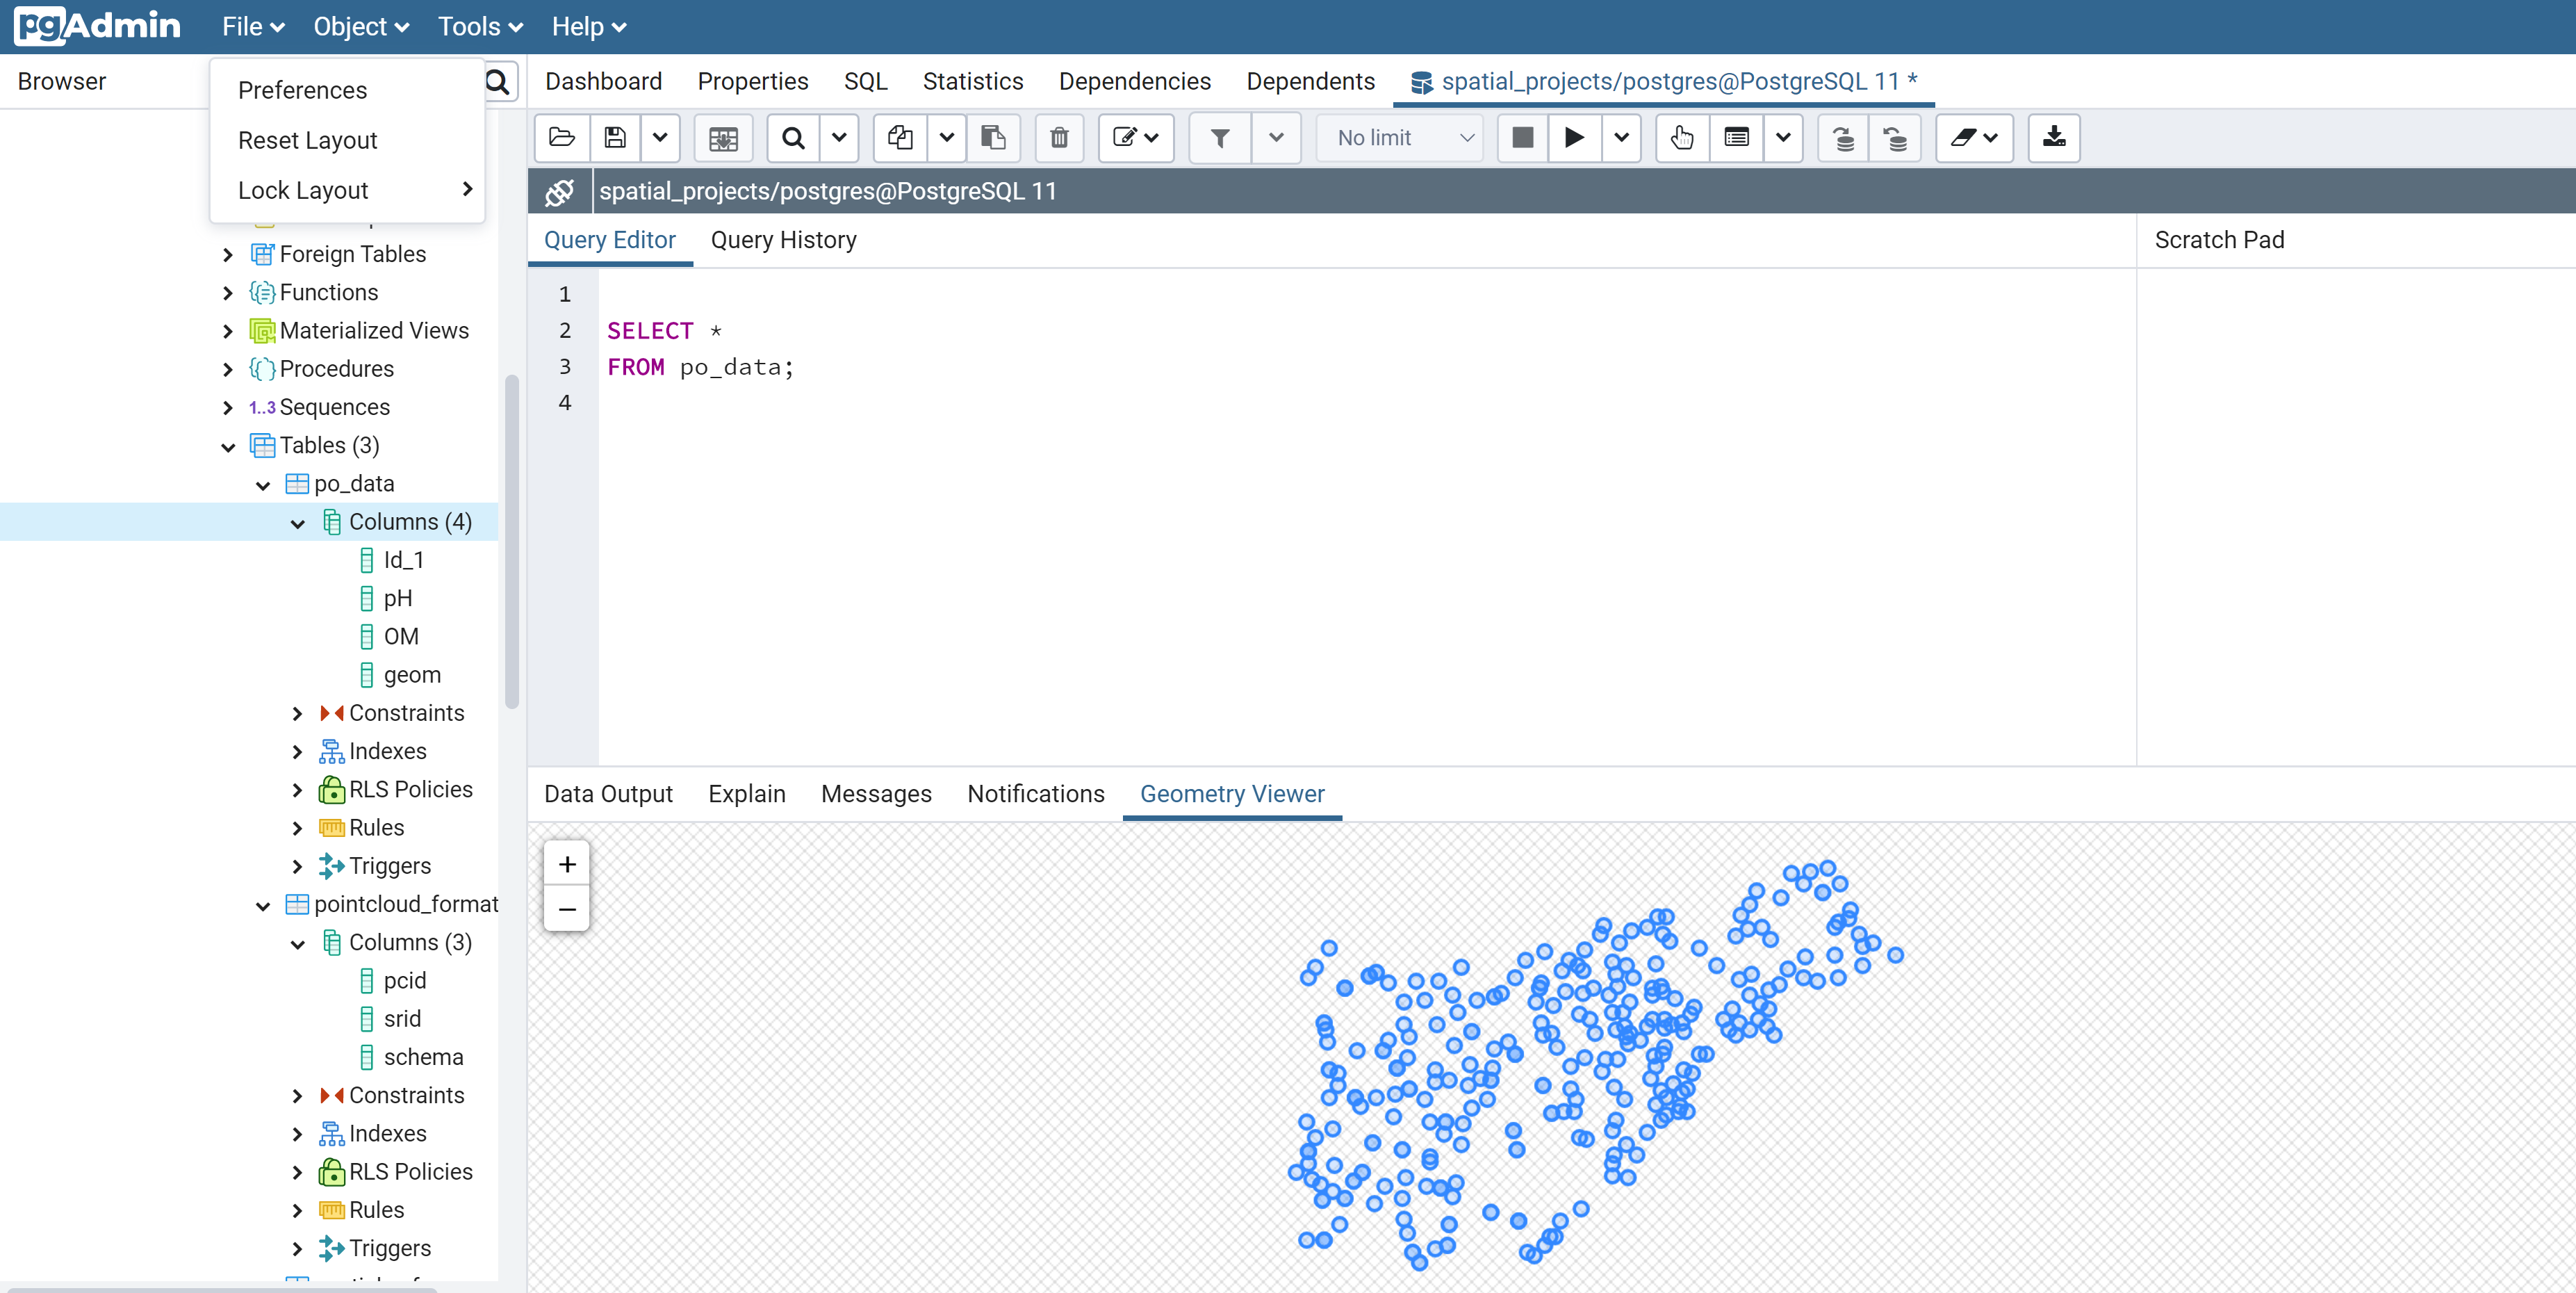This screenshot has width=2576, height=1293.
Task: Open a query file from disk
Action: coord(562,138)
